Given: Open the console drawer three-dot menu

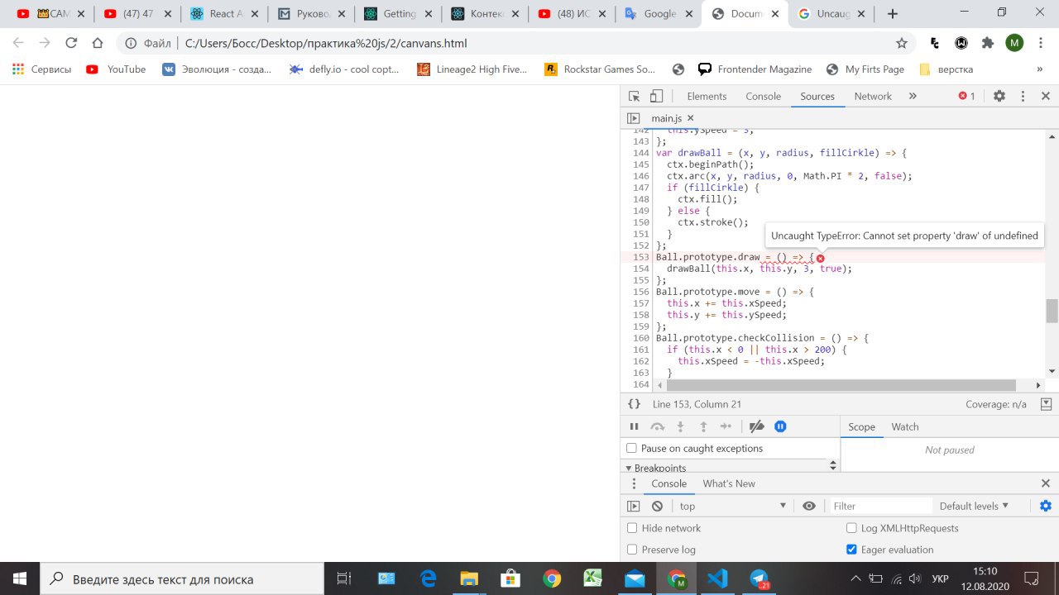Looking at the screenshot, I should tap(634, 483).
